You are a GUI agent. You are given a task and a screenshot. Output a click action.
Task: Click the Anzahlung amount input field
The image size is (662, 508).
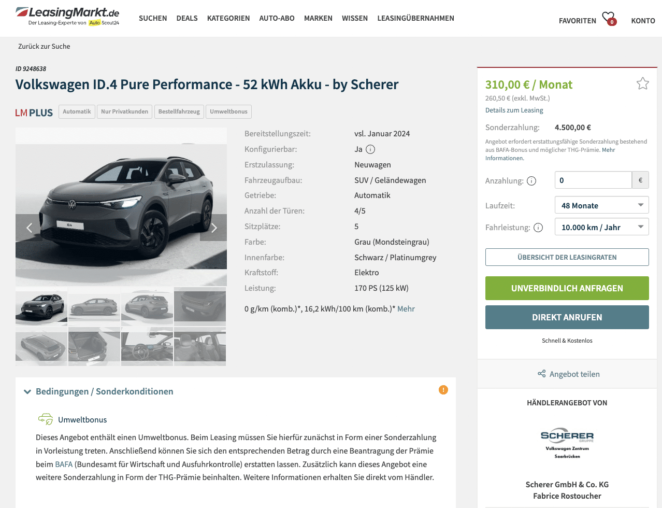[593, 180]
